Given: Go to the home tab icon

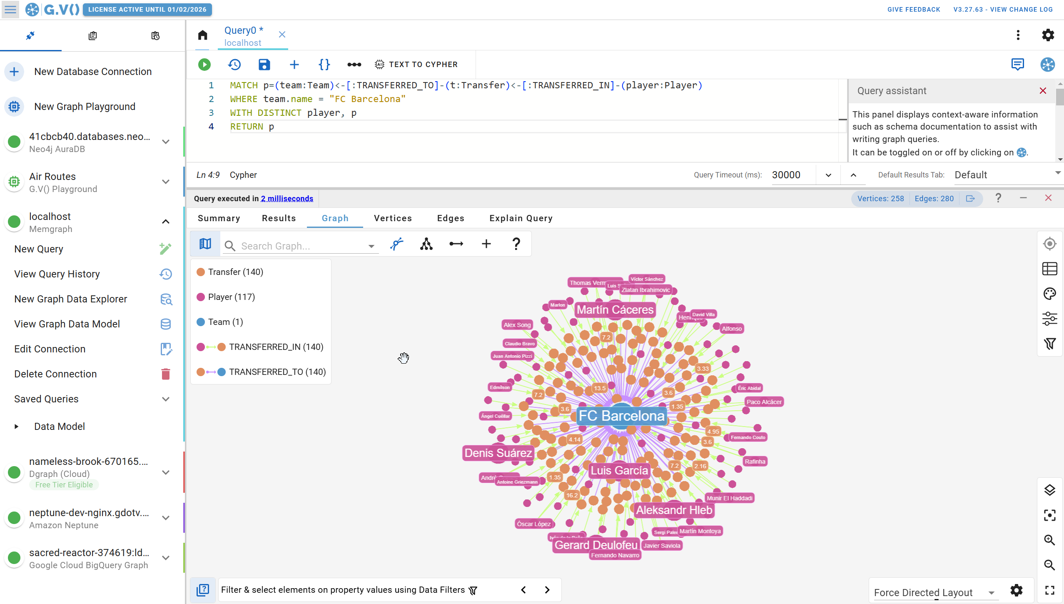Looking at the screenshot, I should [203, 35].
